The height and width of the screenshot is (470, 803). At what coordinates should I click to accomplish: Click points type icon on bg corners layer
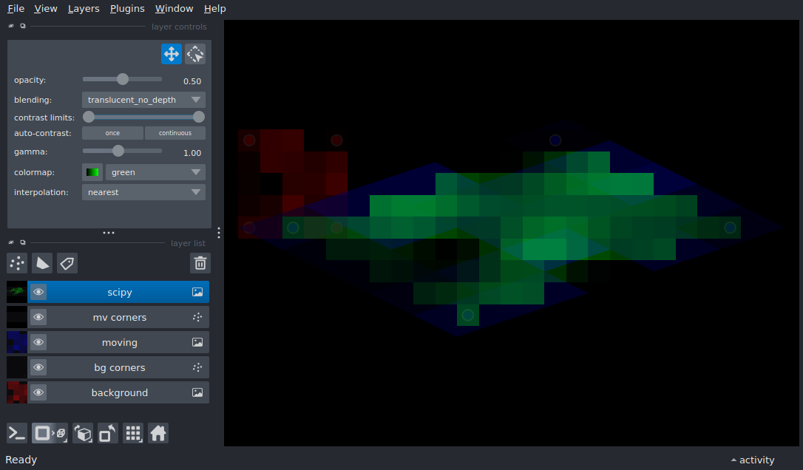pyautogui.click(x=197, y=367)
